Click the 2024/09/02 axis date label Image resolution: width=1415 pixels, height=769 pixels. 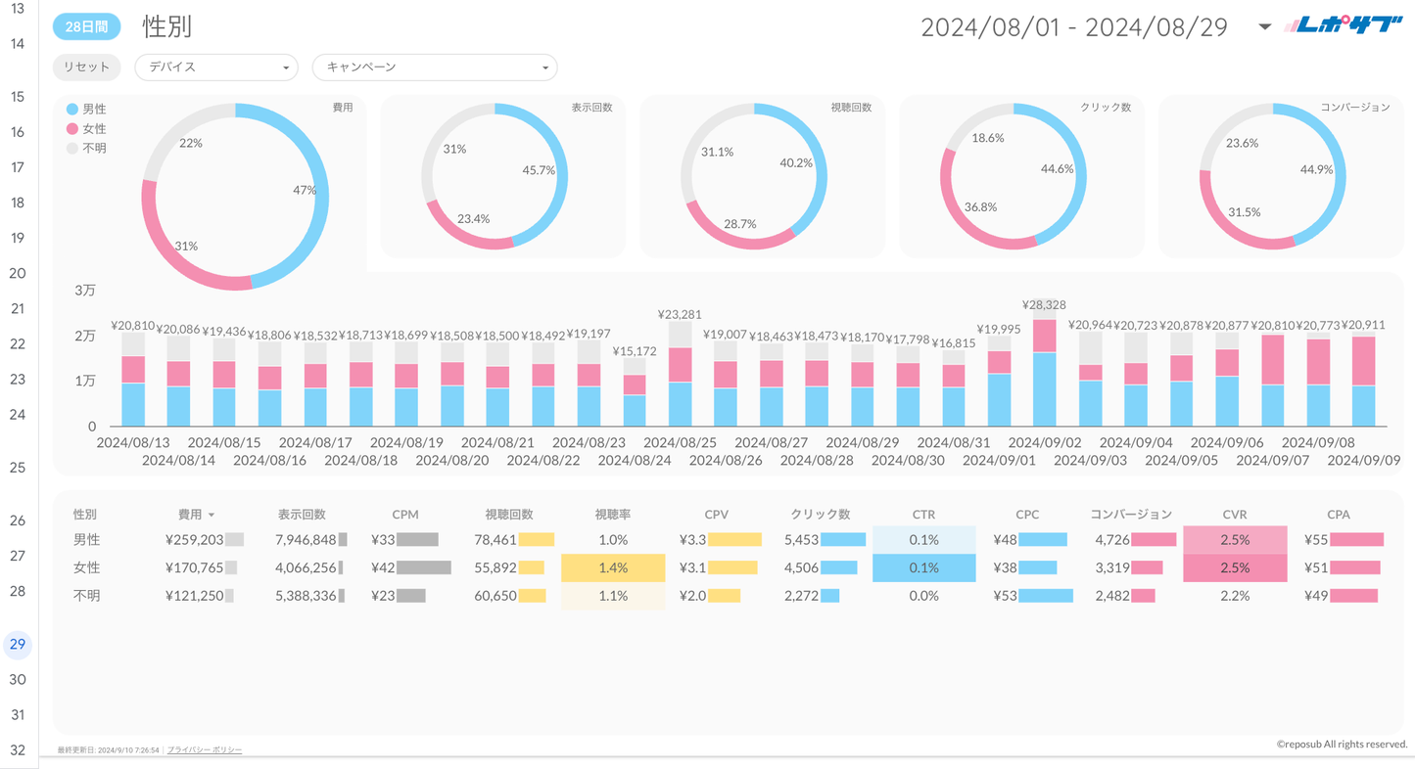click(x=1045, y=443)
